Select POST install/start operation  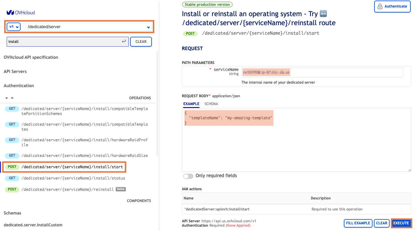coord(65,167)
